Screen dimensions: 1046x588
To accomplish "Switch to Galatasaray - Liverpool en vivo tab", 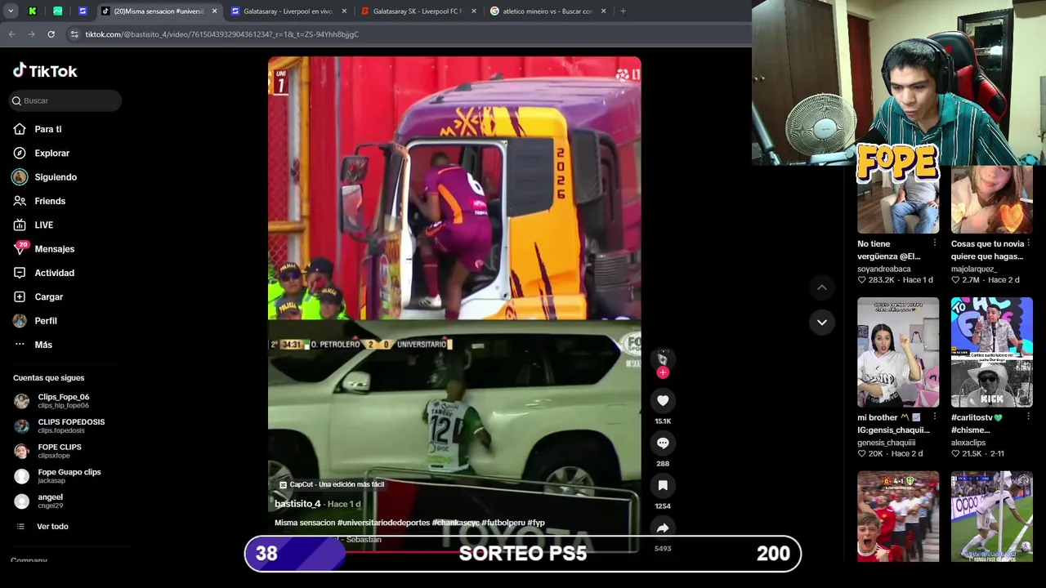I will click(288, 11).
